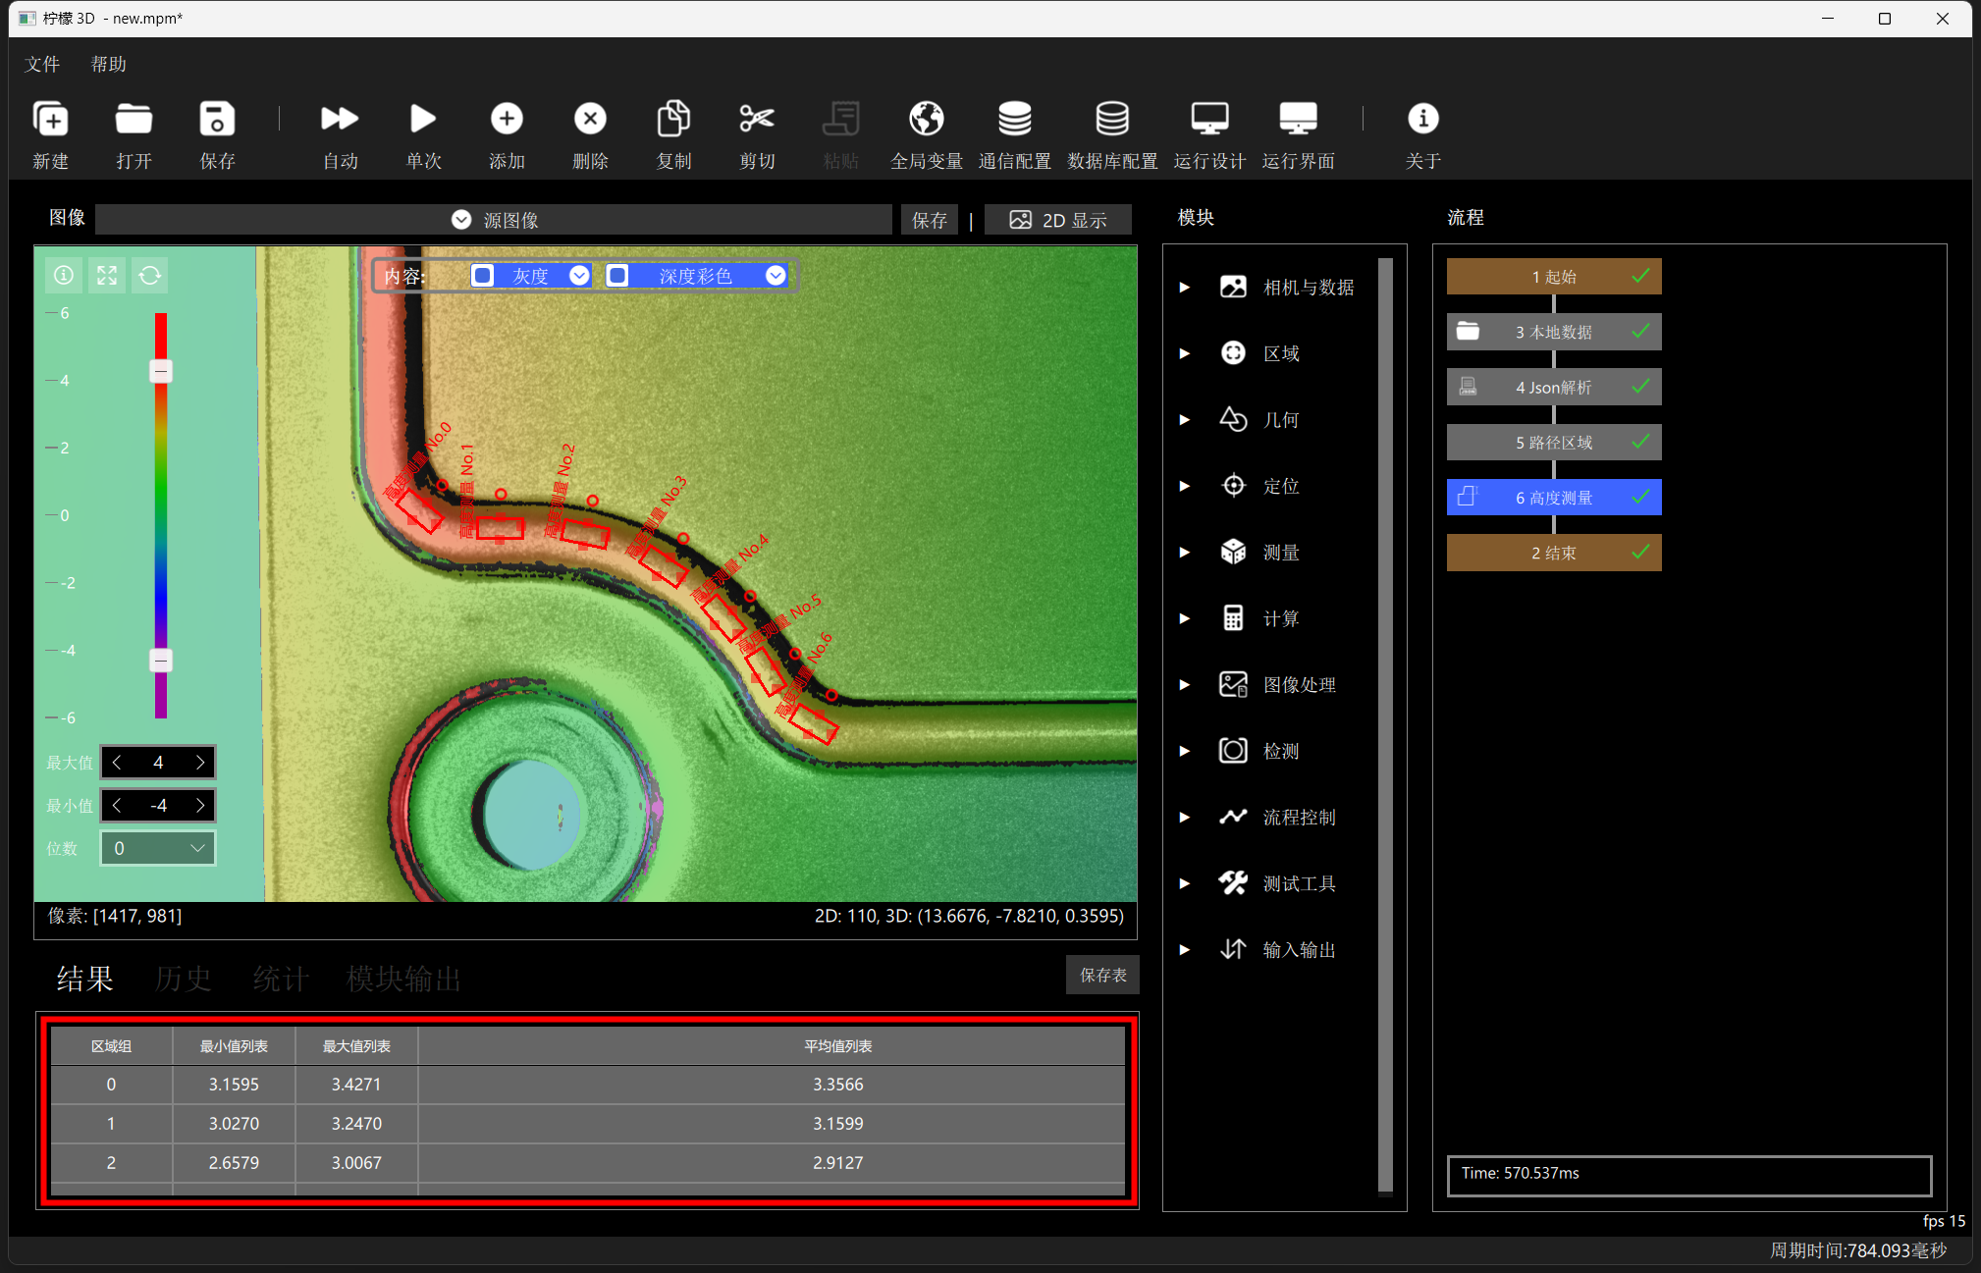Open the 源图像 image source dropdown
Viewport: 1981px width, 1273px height.
coord(494,220)
